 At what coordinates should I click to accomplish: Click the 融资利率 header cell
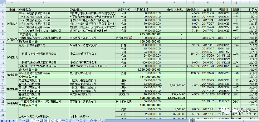pos(193,10)
